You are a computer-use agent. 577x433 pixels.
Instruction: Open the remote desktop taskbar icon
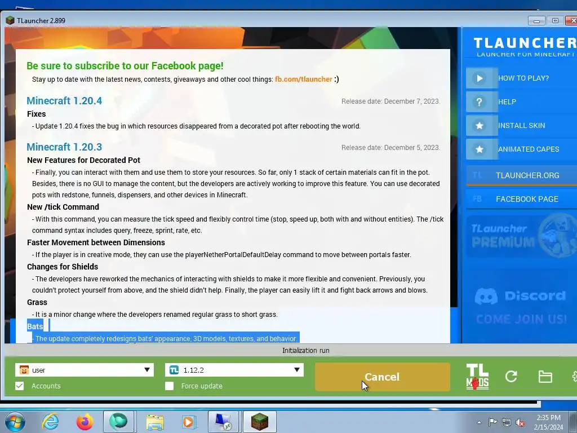223,422
